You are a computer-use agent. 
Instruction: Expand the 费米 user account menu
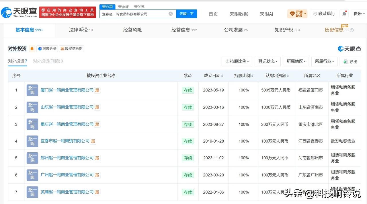[x=359, y=13]
